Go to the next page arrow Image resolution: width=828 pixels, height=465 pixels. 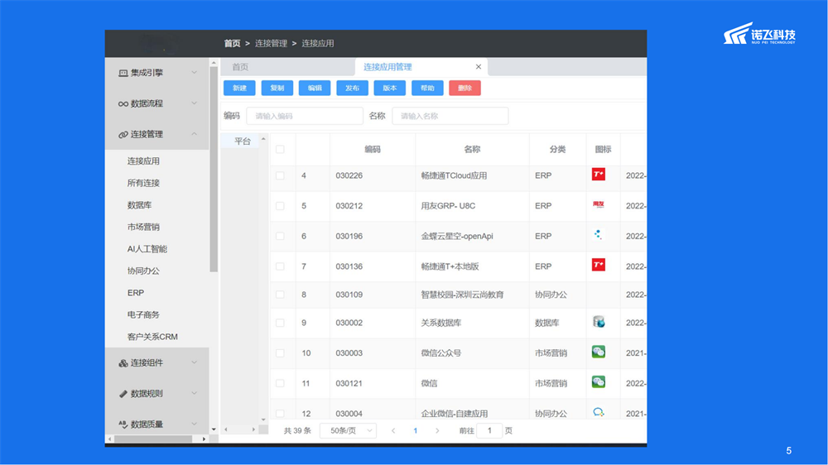(437, 431)
